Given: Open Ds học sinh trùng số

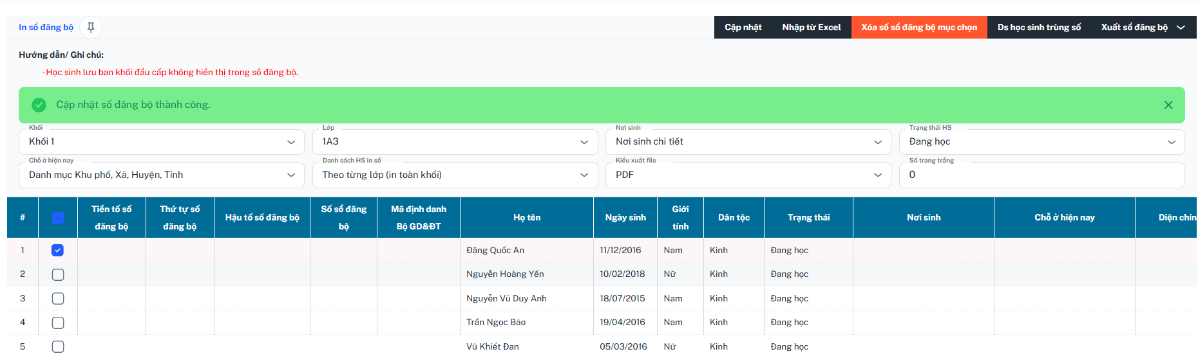Looking at the screenshot, I should [1039, 28].
